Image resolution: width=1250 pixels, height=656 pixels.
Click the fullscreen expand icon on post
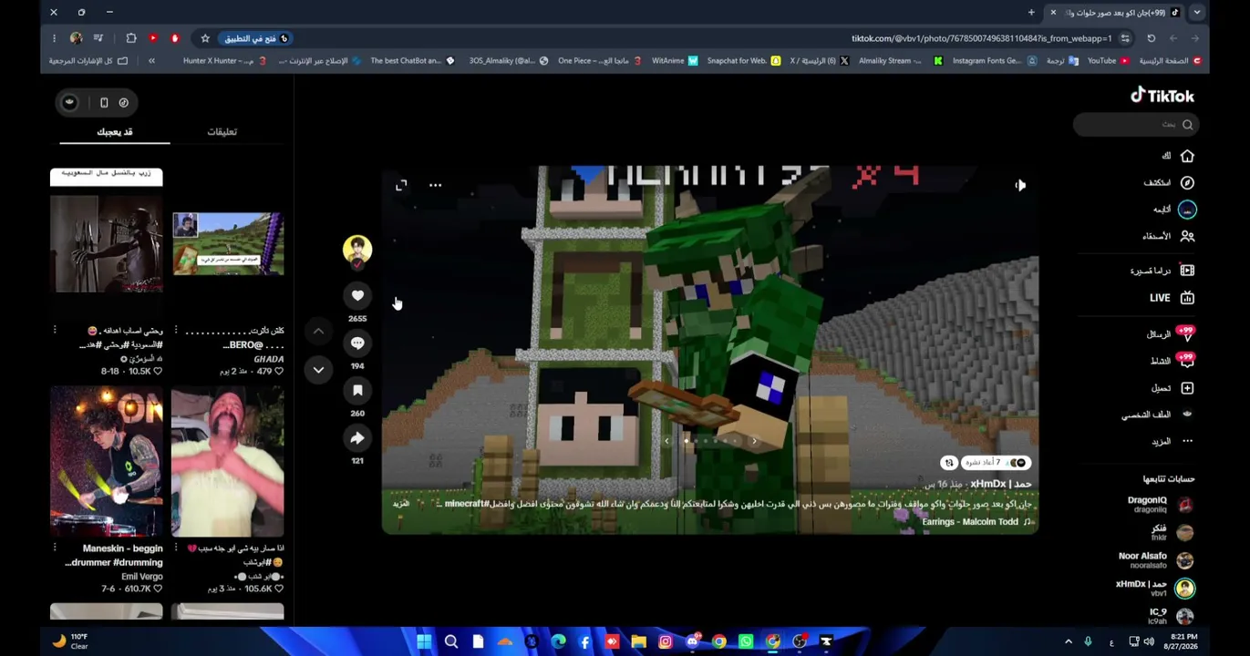401,185
